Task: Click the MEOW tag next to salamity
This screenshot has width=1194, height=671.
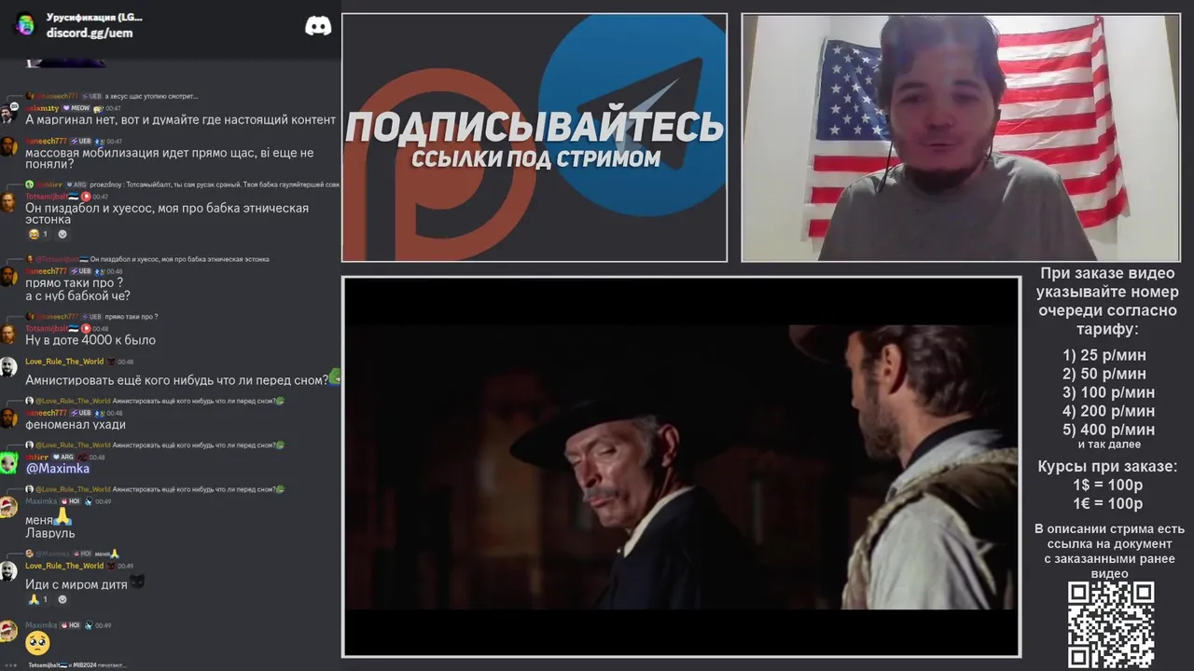Action: (x=76, y=108)
